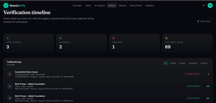Filter log by Verified
Viewport: 216px width, 103px height.
click(x=173, y=63)
